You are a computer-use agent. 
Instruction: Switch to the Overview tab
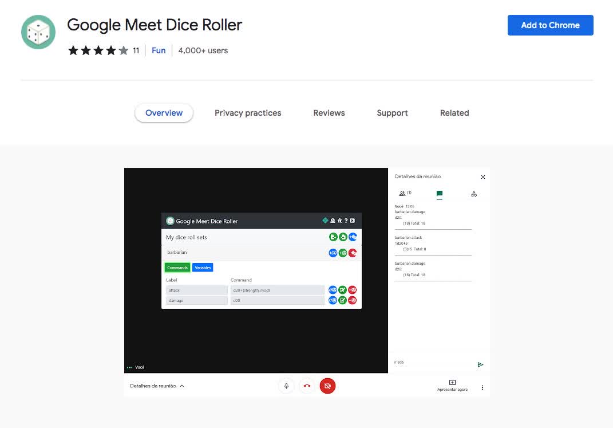coord(164,113)
